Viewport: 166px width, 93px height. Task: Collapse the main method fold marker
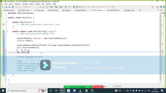(x=7, y=31)
